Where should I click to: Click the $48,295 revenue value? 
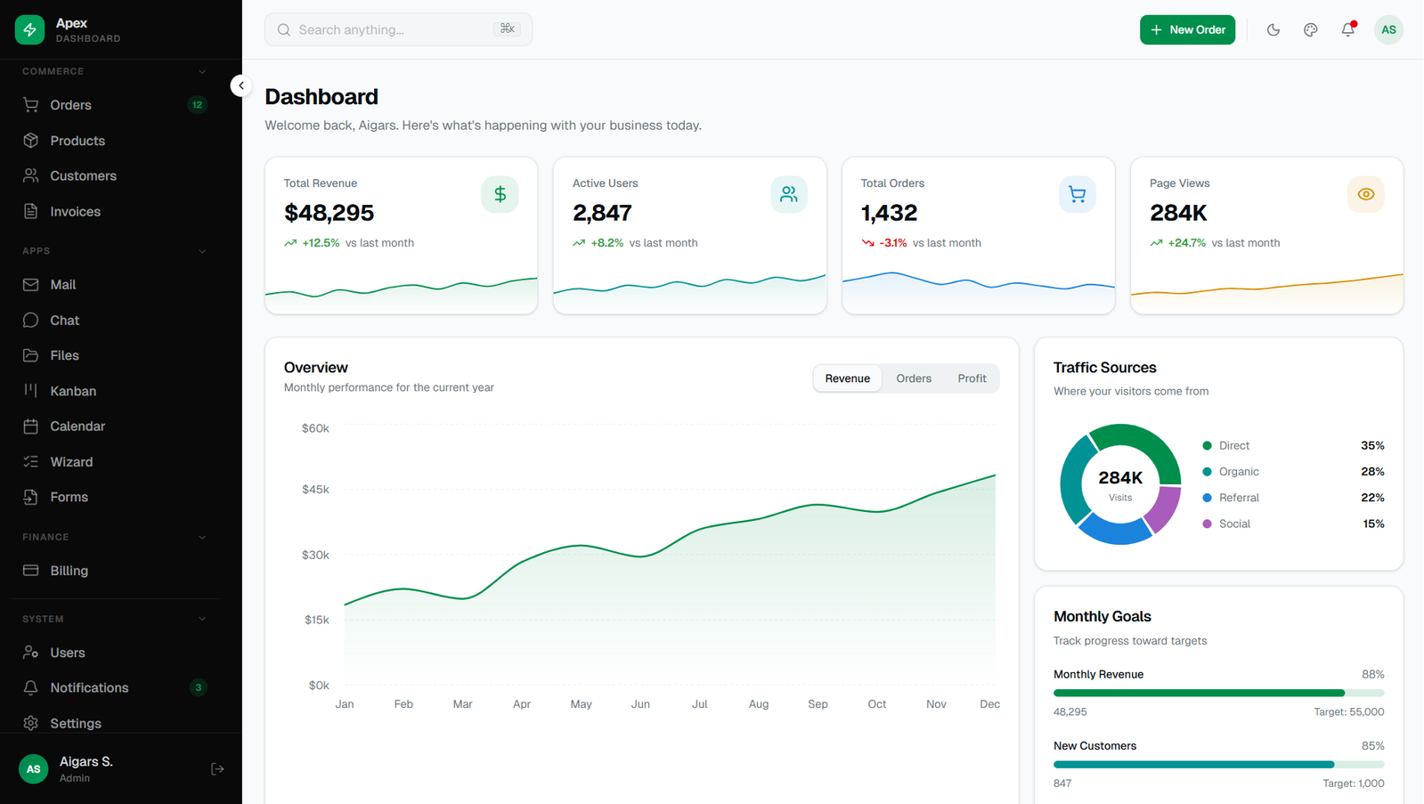tap(329, 213)
